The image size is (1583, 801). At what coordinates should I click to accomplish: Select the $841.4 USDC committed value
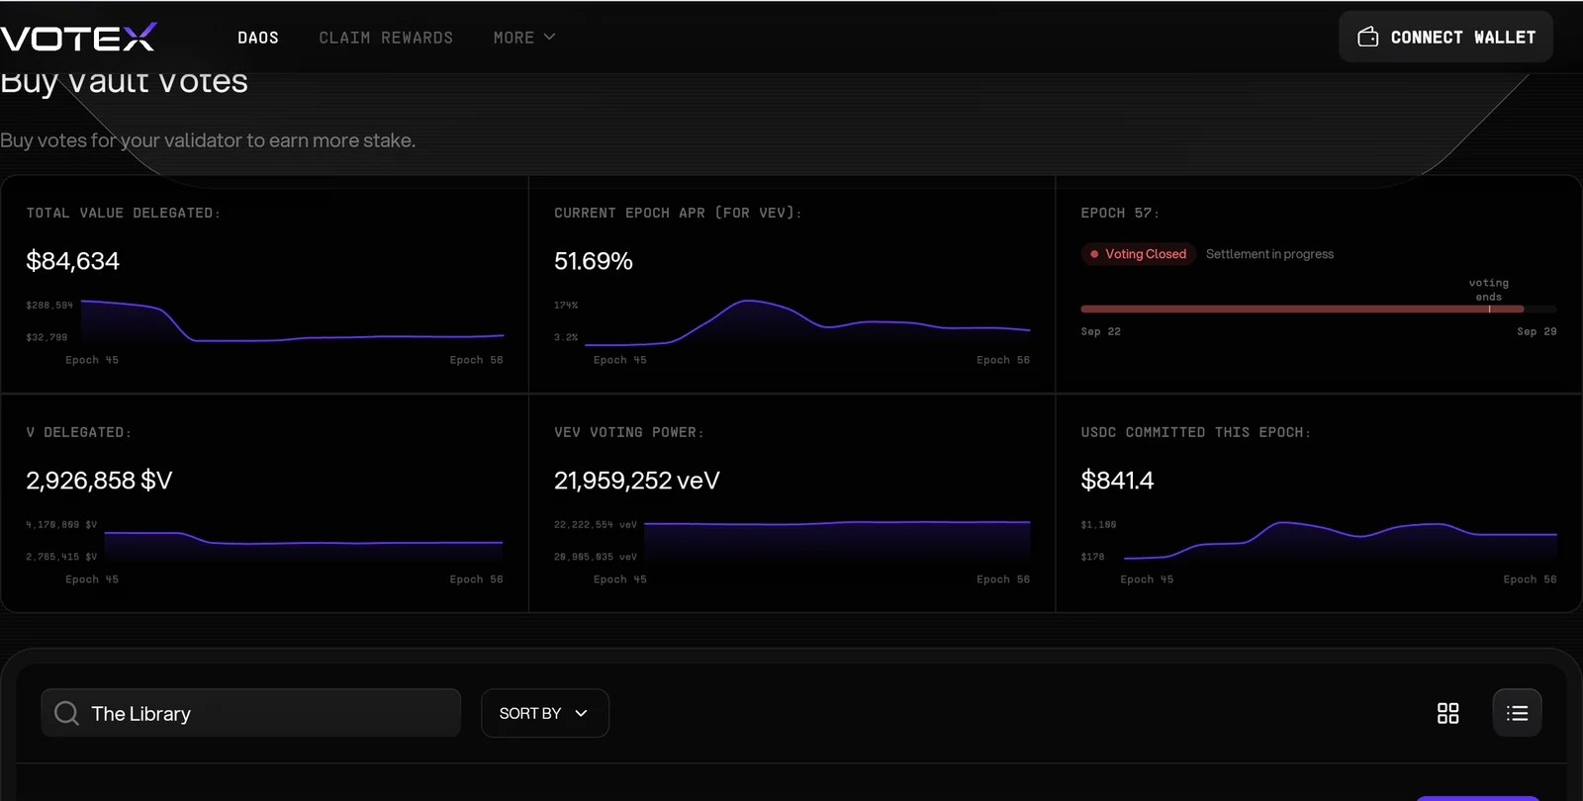coord(1117,481)
